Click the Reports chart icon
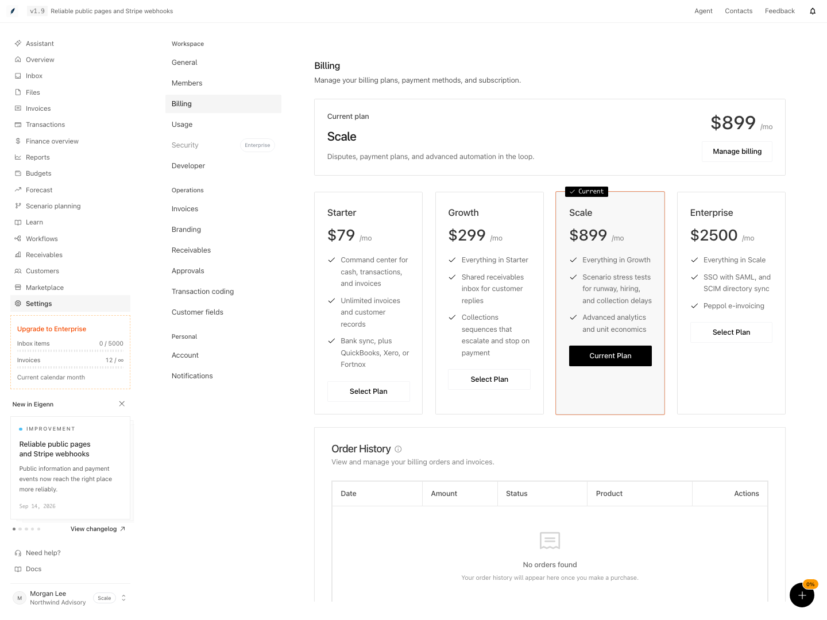This screenshot has width=827, height=620. point(18,157)
